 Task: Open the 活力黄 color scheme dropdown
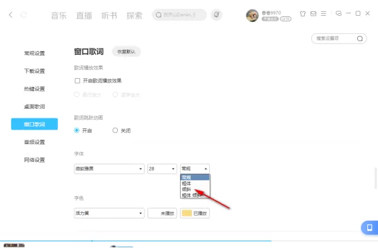coord(109,213)
